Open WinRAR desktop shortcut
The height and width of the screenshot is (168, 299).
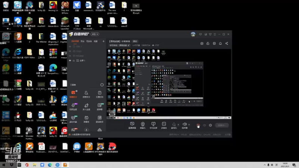pos(53,54)
